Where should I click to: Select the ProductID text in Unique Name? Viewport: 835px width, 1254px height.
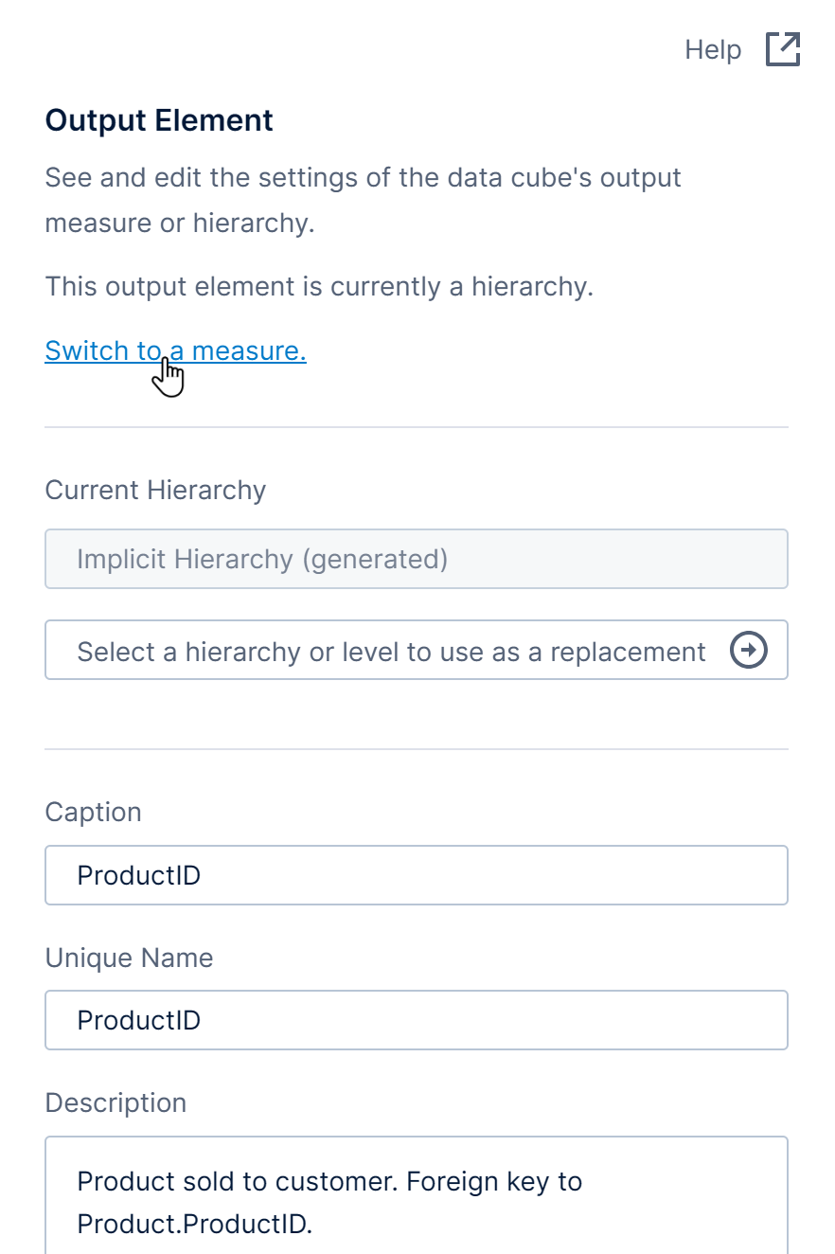[138, 1020]
